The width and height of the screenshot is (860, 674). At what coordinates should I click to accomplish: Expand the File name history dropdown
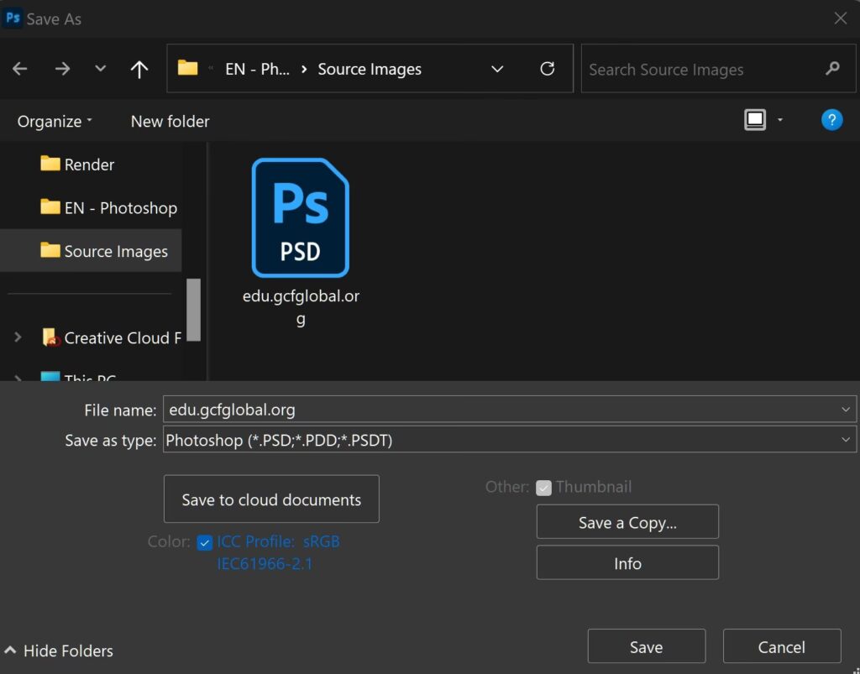[x=845, y=410]
